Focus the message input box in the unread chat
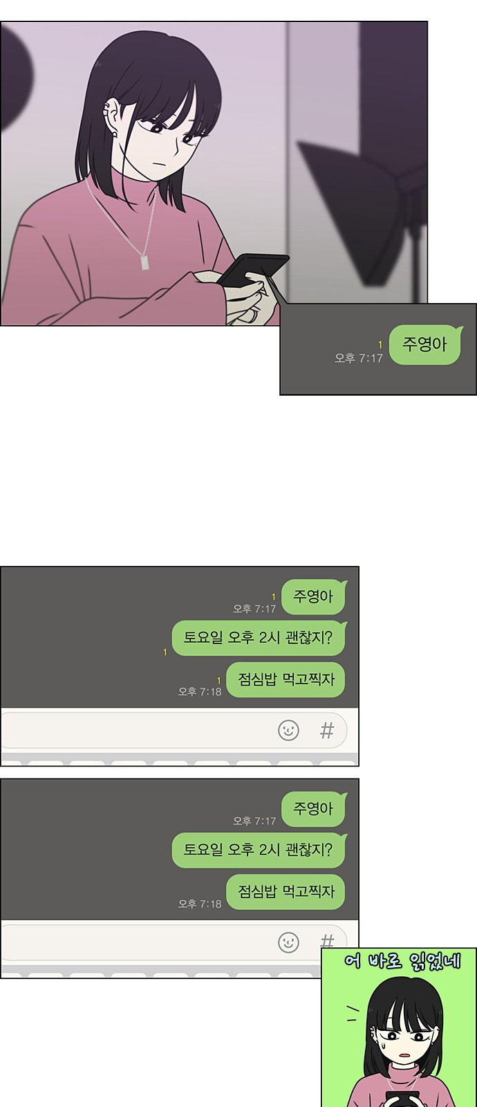The image size is (477, 1107). click(x=174, y=730)
